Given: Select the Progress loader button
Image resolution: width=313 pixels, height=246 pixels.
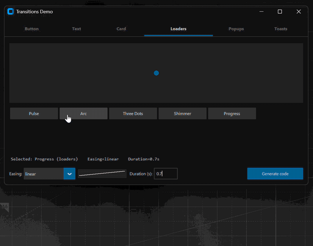Looking at the screenshot, I should 232,113.
